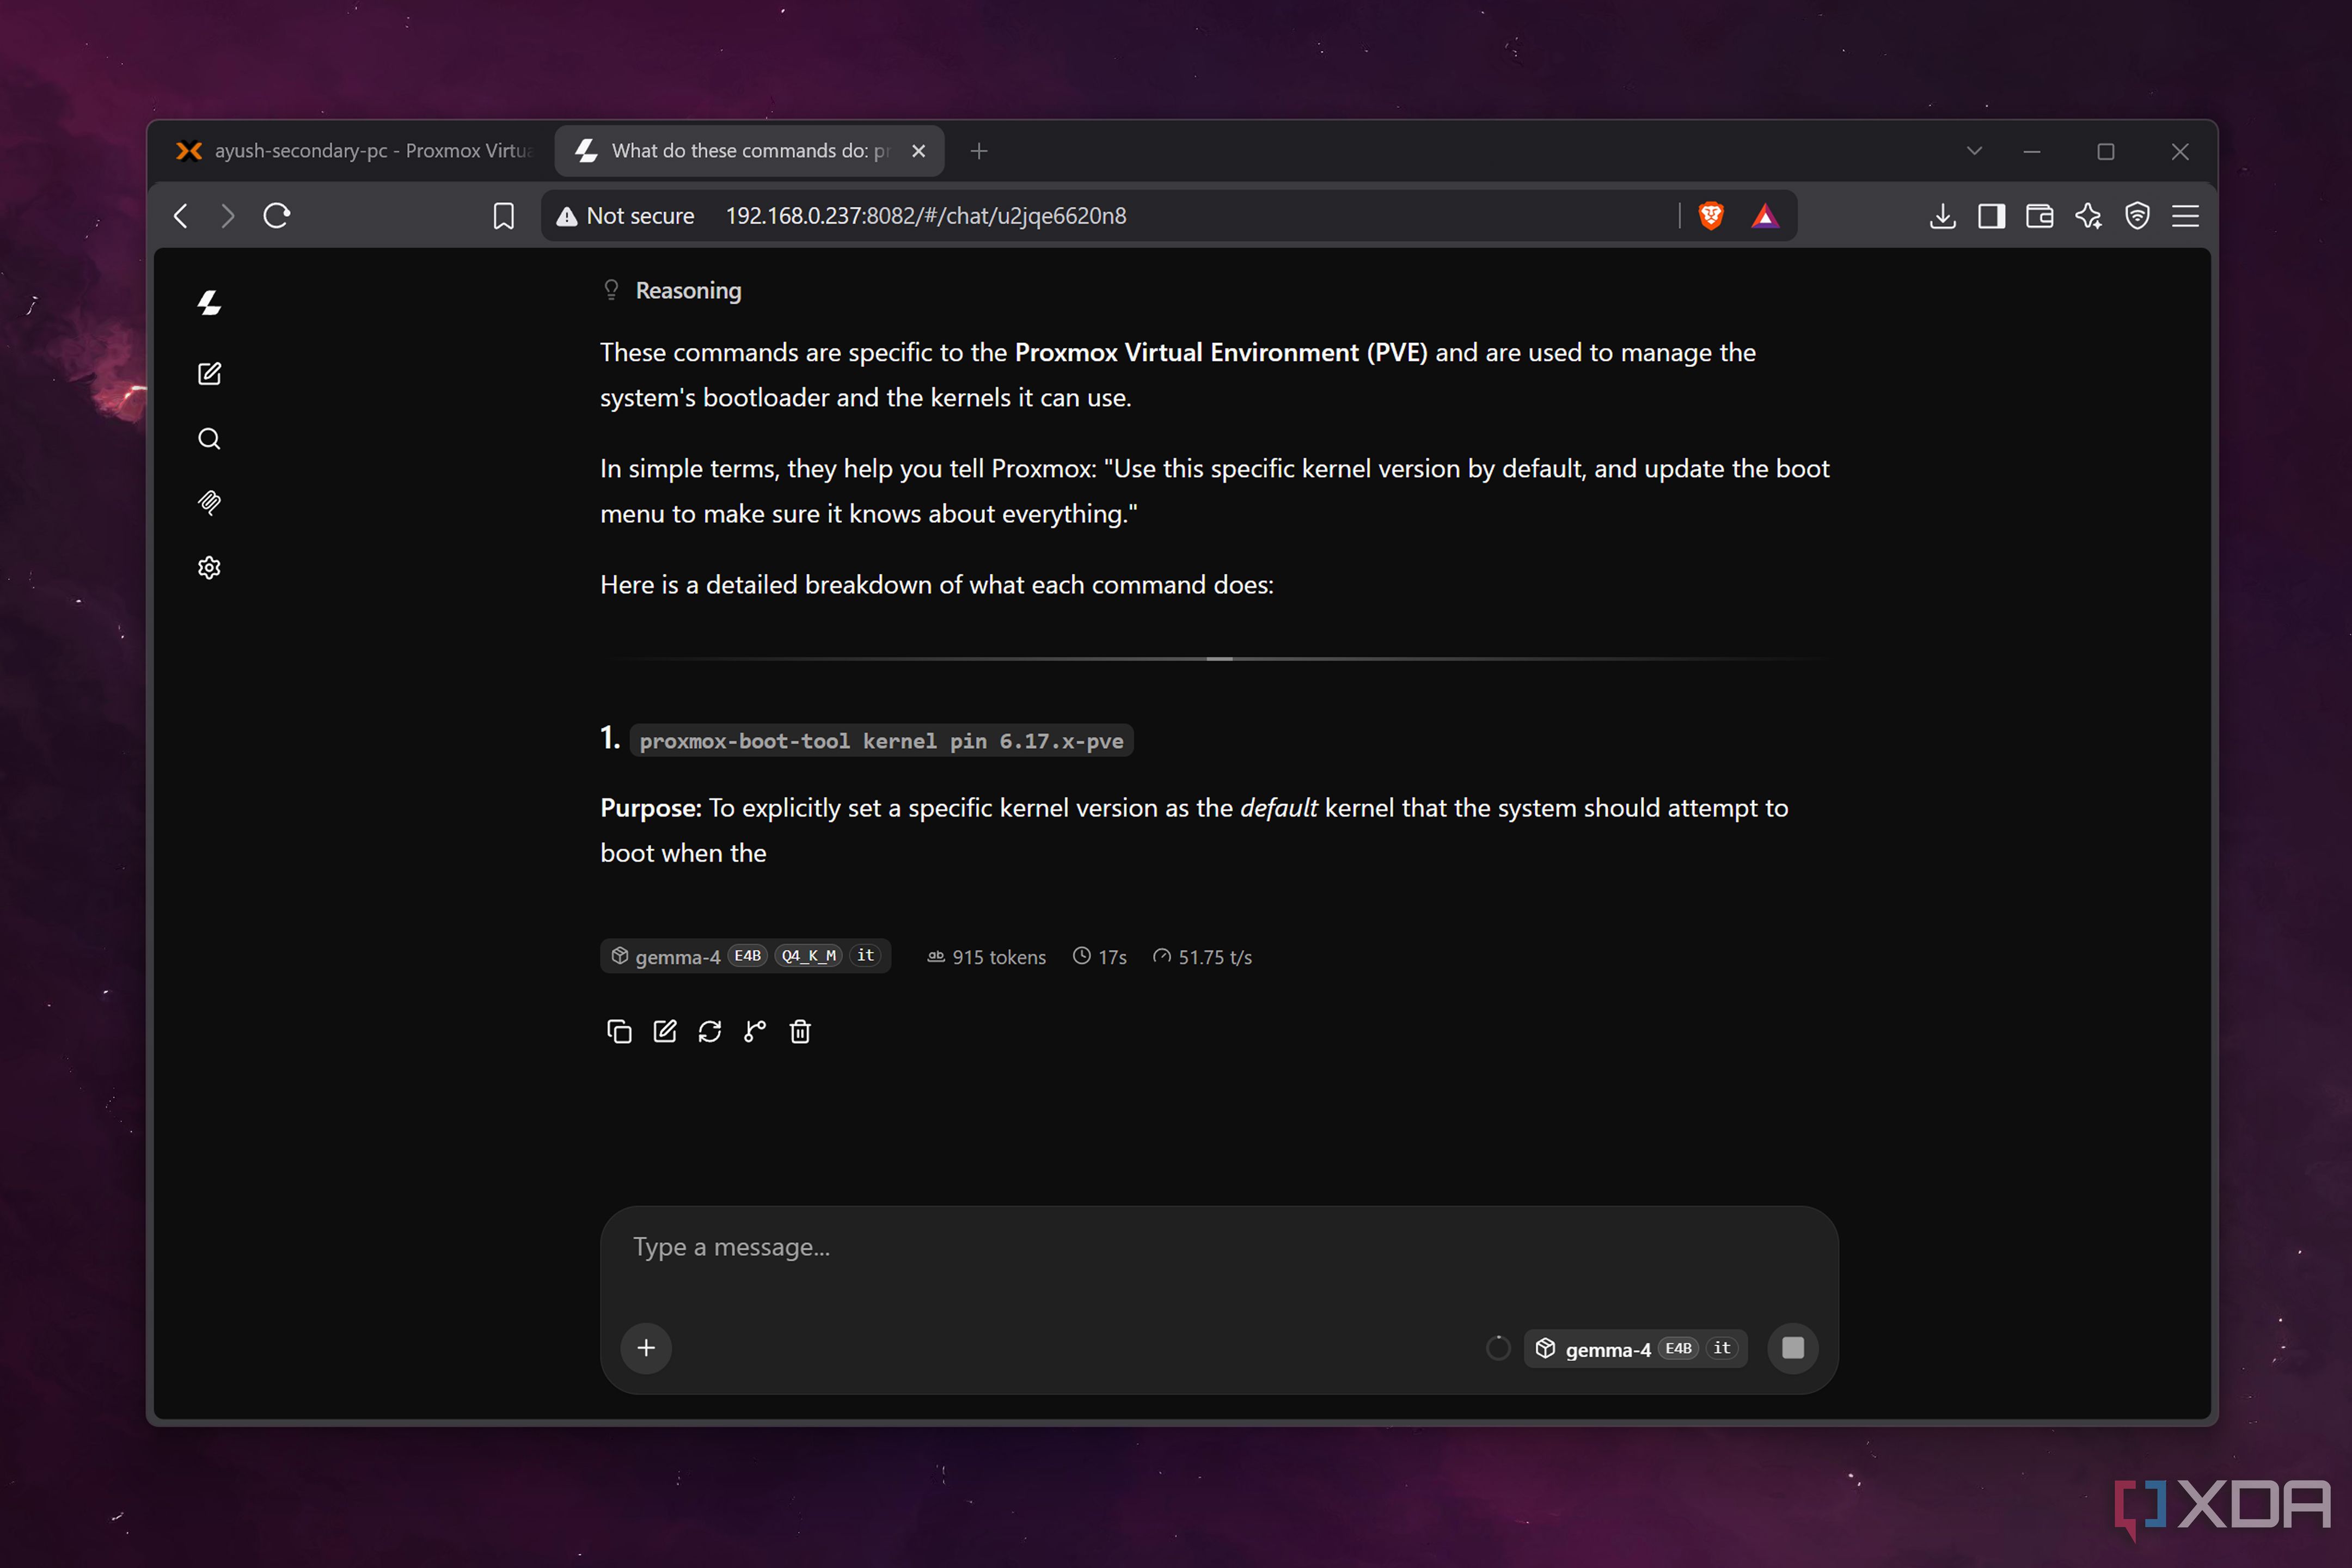Viewport: 2352px width, 1568px height.
Task: Open the browser hamburger menu
Action: [2185, 216]
